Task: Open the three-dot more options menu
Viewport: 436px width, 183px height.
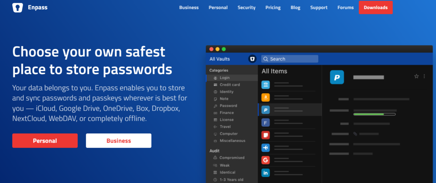Action: click(x=424, y=76)
